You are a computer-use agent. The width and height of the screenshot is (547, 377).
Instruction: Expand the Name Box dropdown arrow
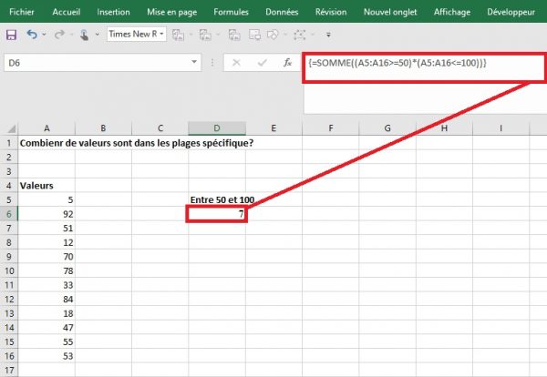point(194,62)
